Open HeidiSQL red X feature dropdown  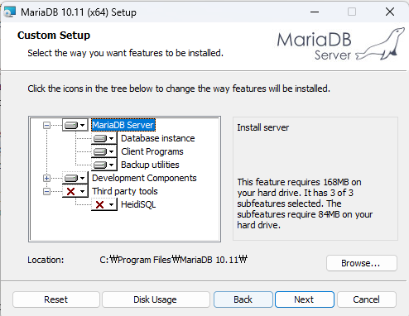[103, 204]
